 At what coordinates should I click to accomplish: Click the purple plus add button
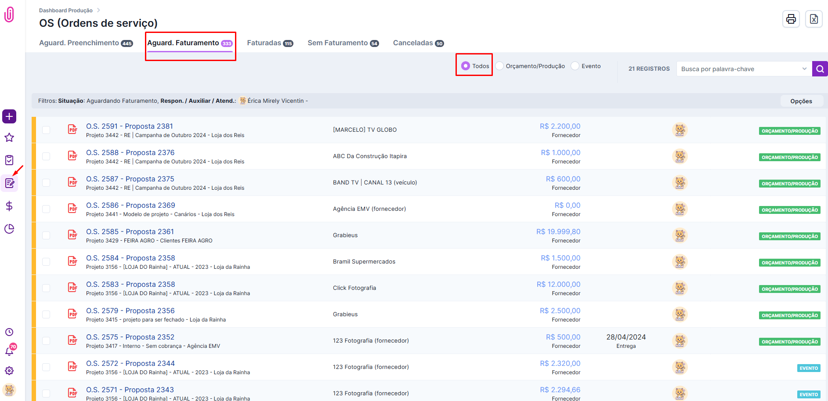click(x=9, y=116)
